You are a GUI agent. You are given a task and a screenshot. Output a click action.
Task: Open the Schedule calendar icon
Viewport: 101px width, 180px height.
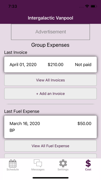[x=13, y=163]
